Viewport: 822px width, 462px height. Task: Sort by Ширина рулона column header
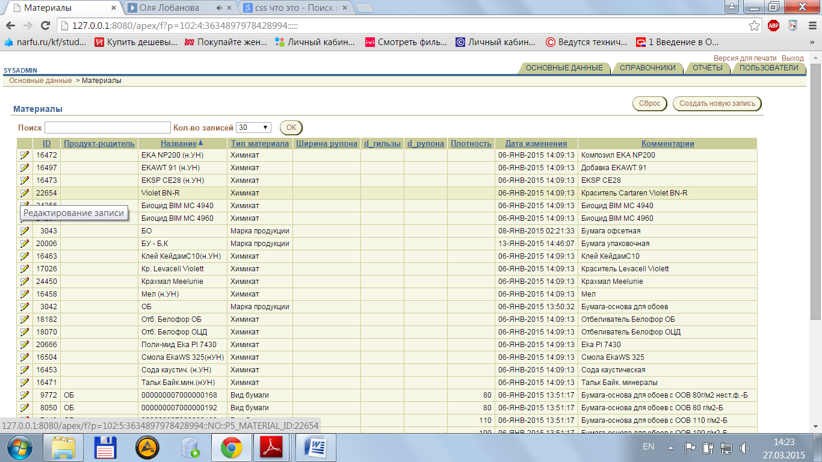[x=327, y=143]
